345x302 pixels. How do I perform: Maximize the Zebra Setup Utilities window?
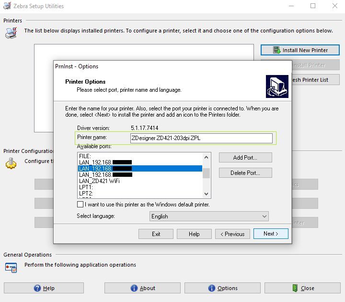pyautogui.click(x=313, y=6)
